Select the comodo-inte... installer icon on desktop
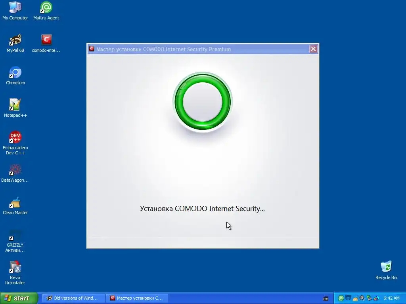This screenshot has width=406, height=304. point(46,43)
